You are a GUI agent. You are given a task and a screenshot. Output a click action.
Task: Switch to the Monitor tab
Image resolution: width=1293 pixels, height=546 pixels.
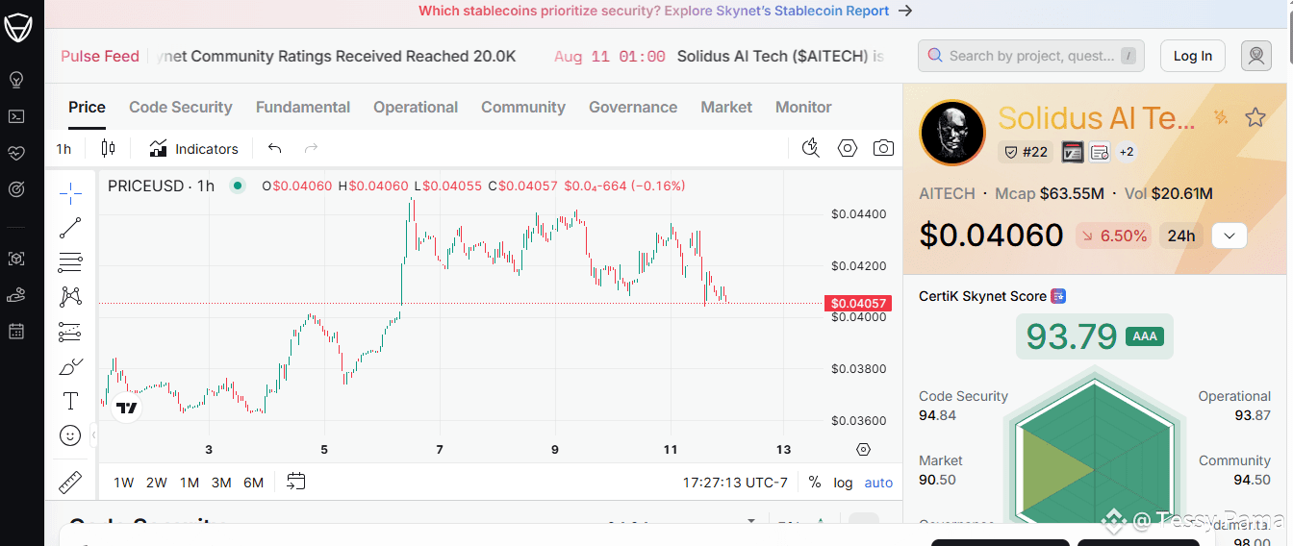803,107
